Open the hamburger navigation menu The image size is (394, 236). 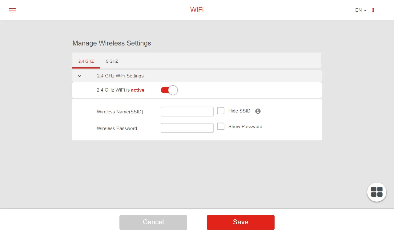coord(12,10)
